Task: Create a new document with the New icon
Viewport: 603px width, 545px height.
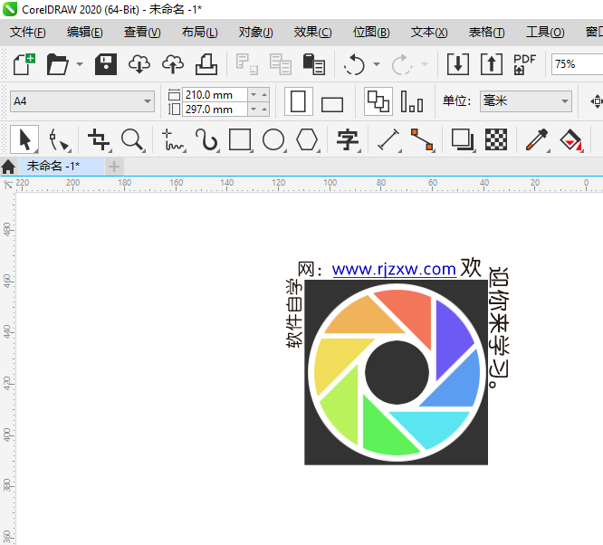Action: click(24, 64)
